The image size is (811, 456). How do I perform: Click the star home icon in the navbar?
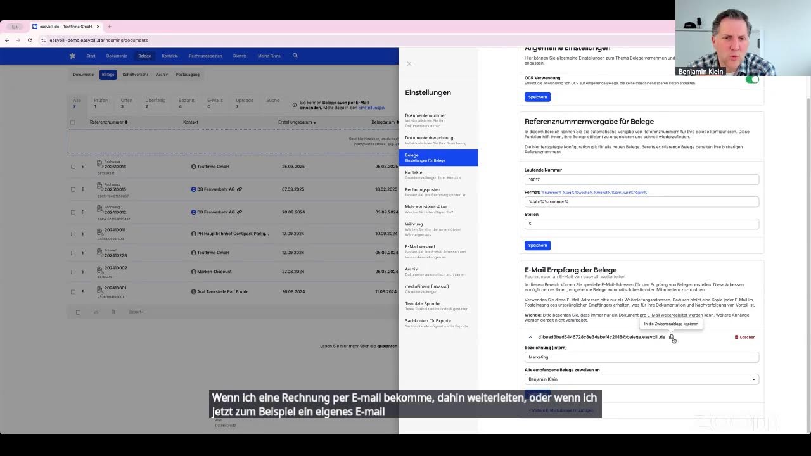(x=72, y=56)
